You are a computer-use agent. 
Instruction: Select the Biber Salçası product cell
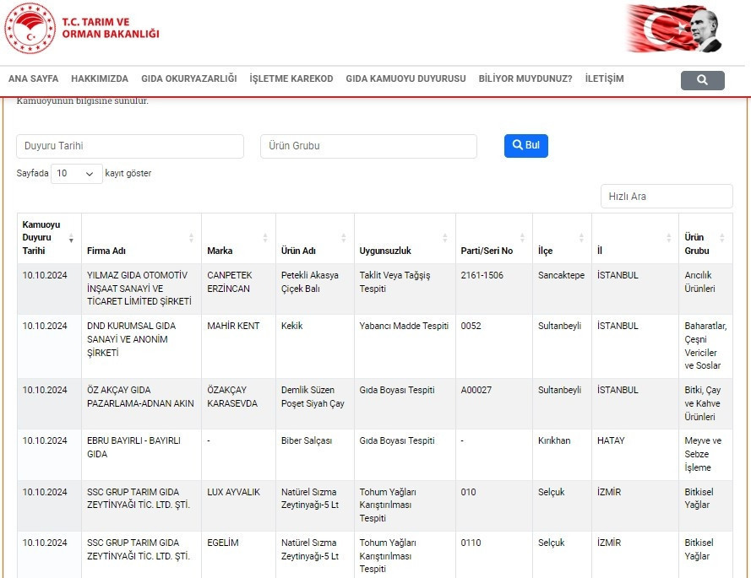(314, 455)
